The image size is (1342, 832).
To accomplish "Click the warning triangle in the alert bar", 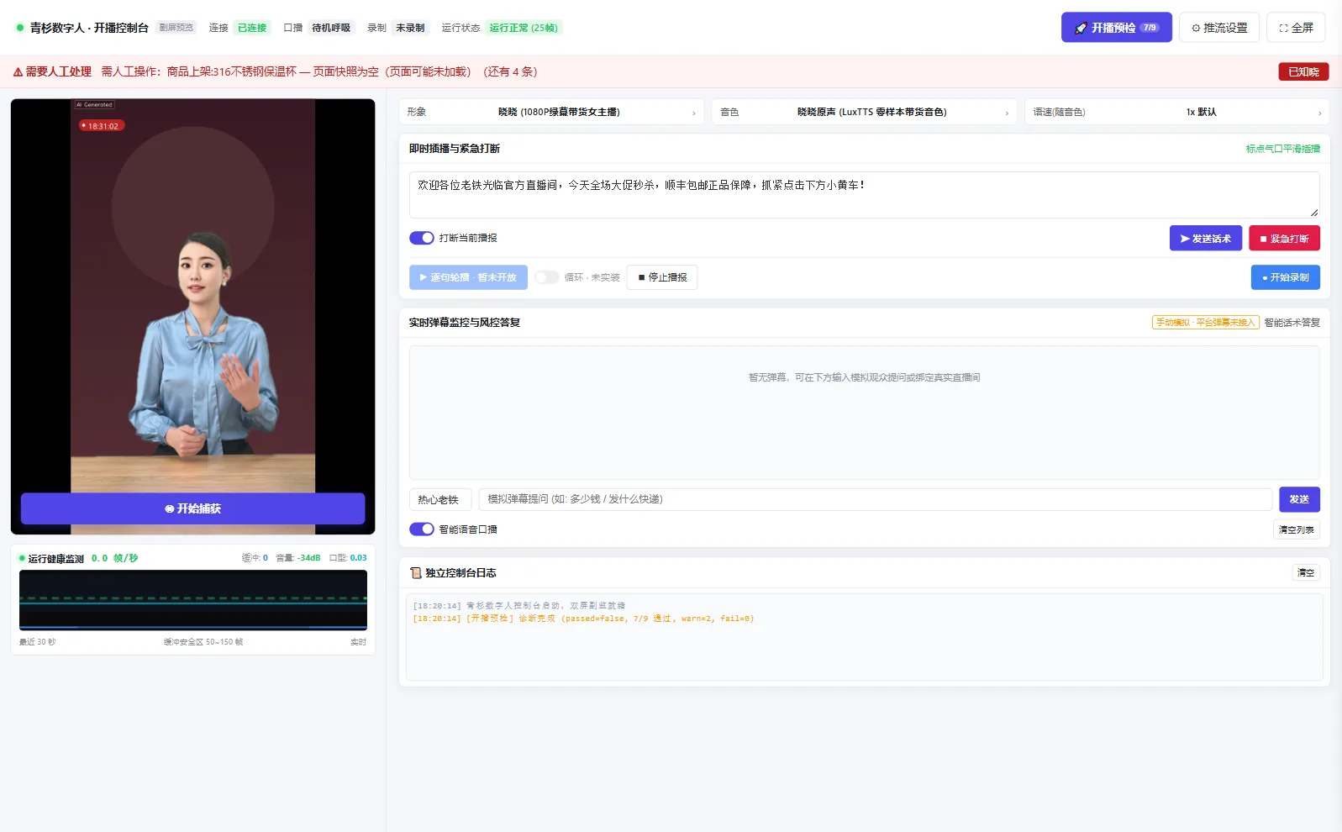I will click(18, 71).
